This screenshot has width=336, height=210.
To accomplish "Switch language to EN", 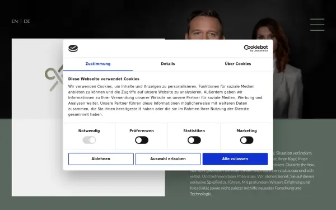I will (x=15, y=21).
